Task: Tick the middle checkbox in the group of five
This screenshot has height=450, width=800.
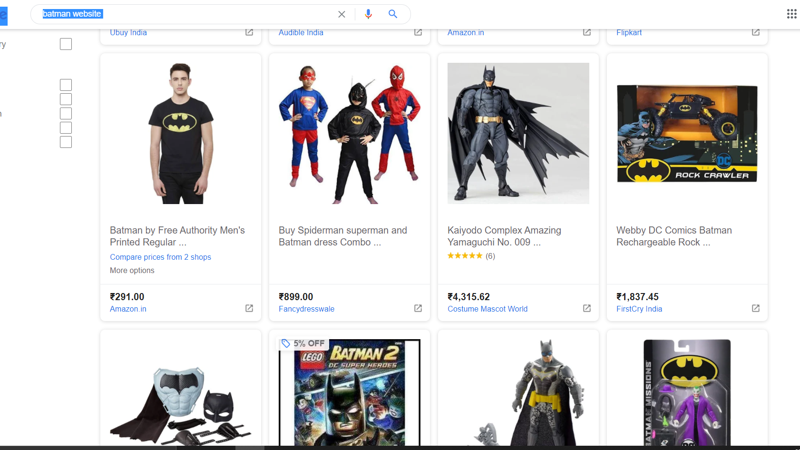Action: click(x=66, y=114)
